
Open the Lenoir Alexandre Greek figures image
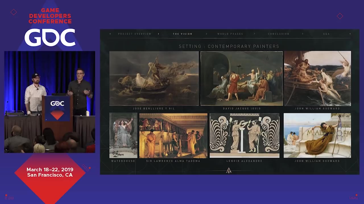point(245,135)
